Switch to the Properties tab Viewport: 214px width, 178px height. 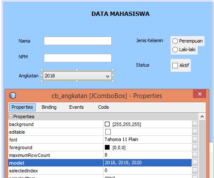point(22,107)
